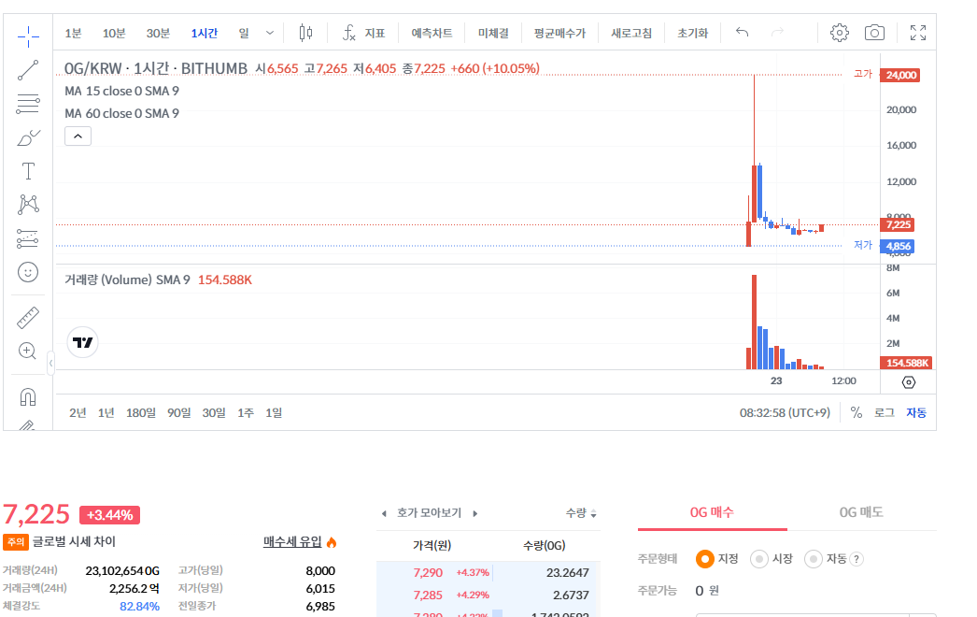Redo the chart action
Screen dimensions: 977x617
[x=777, y=32]
